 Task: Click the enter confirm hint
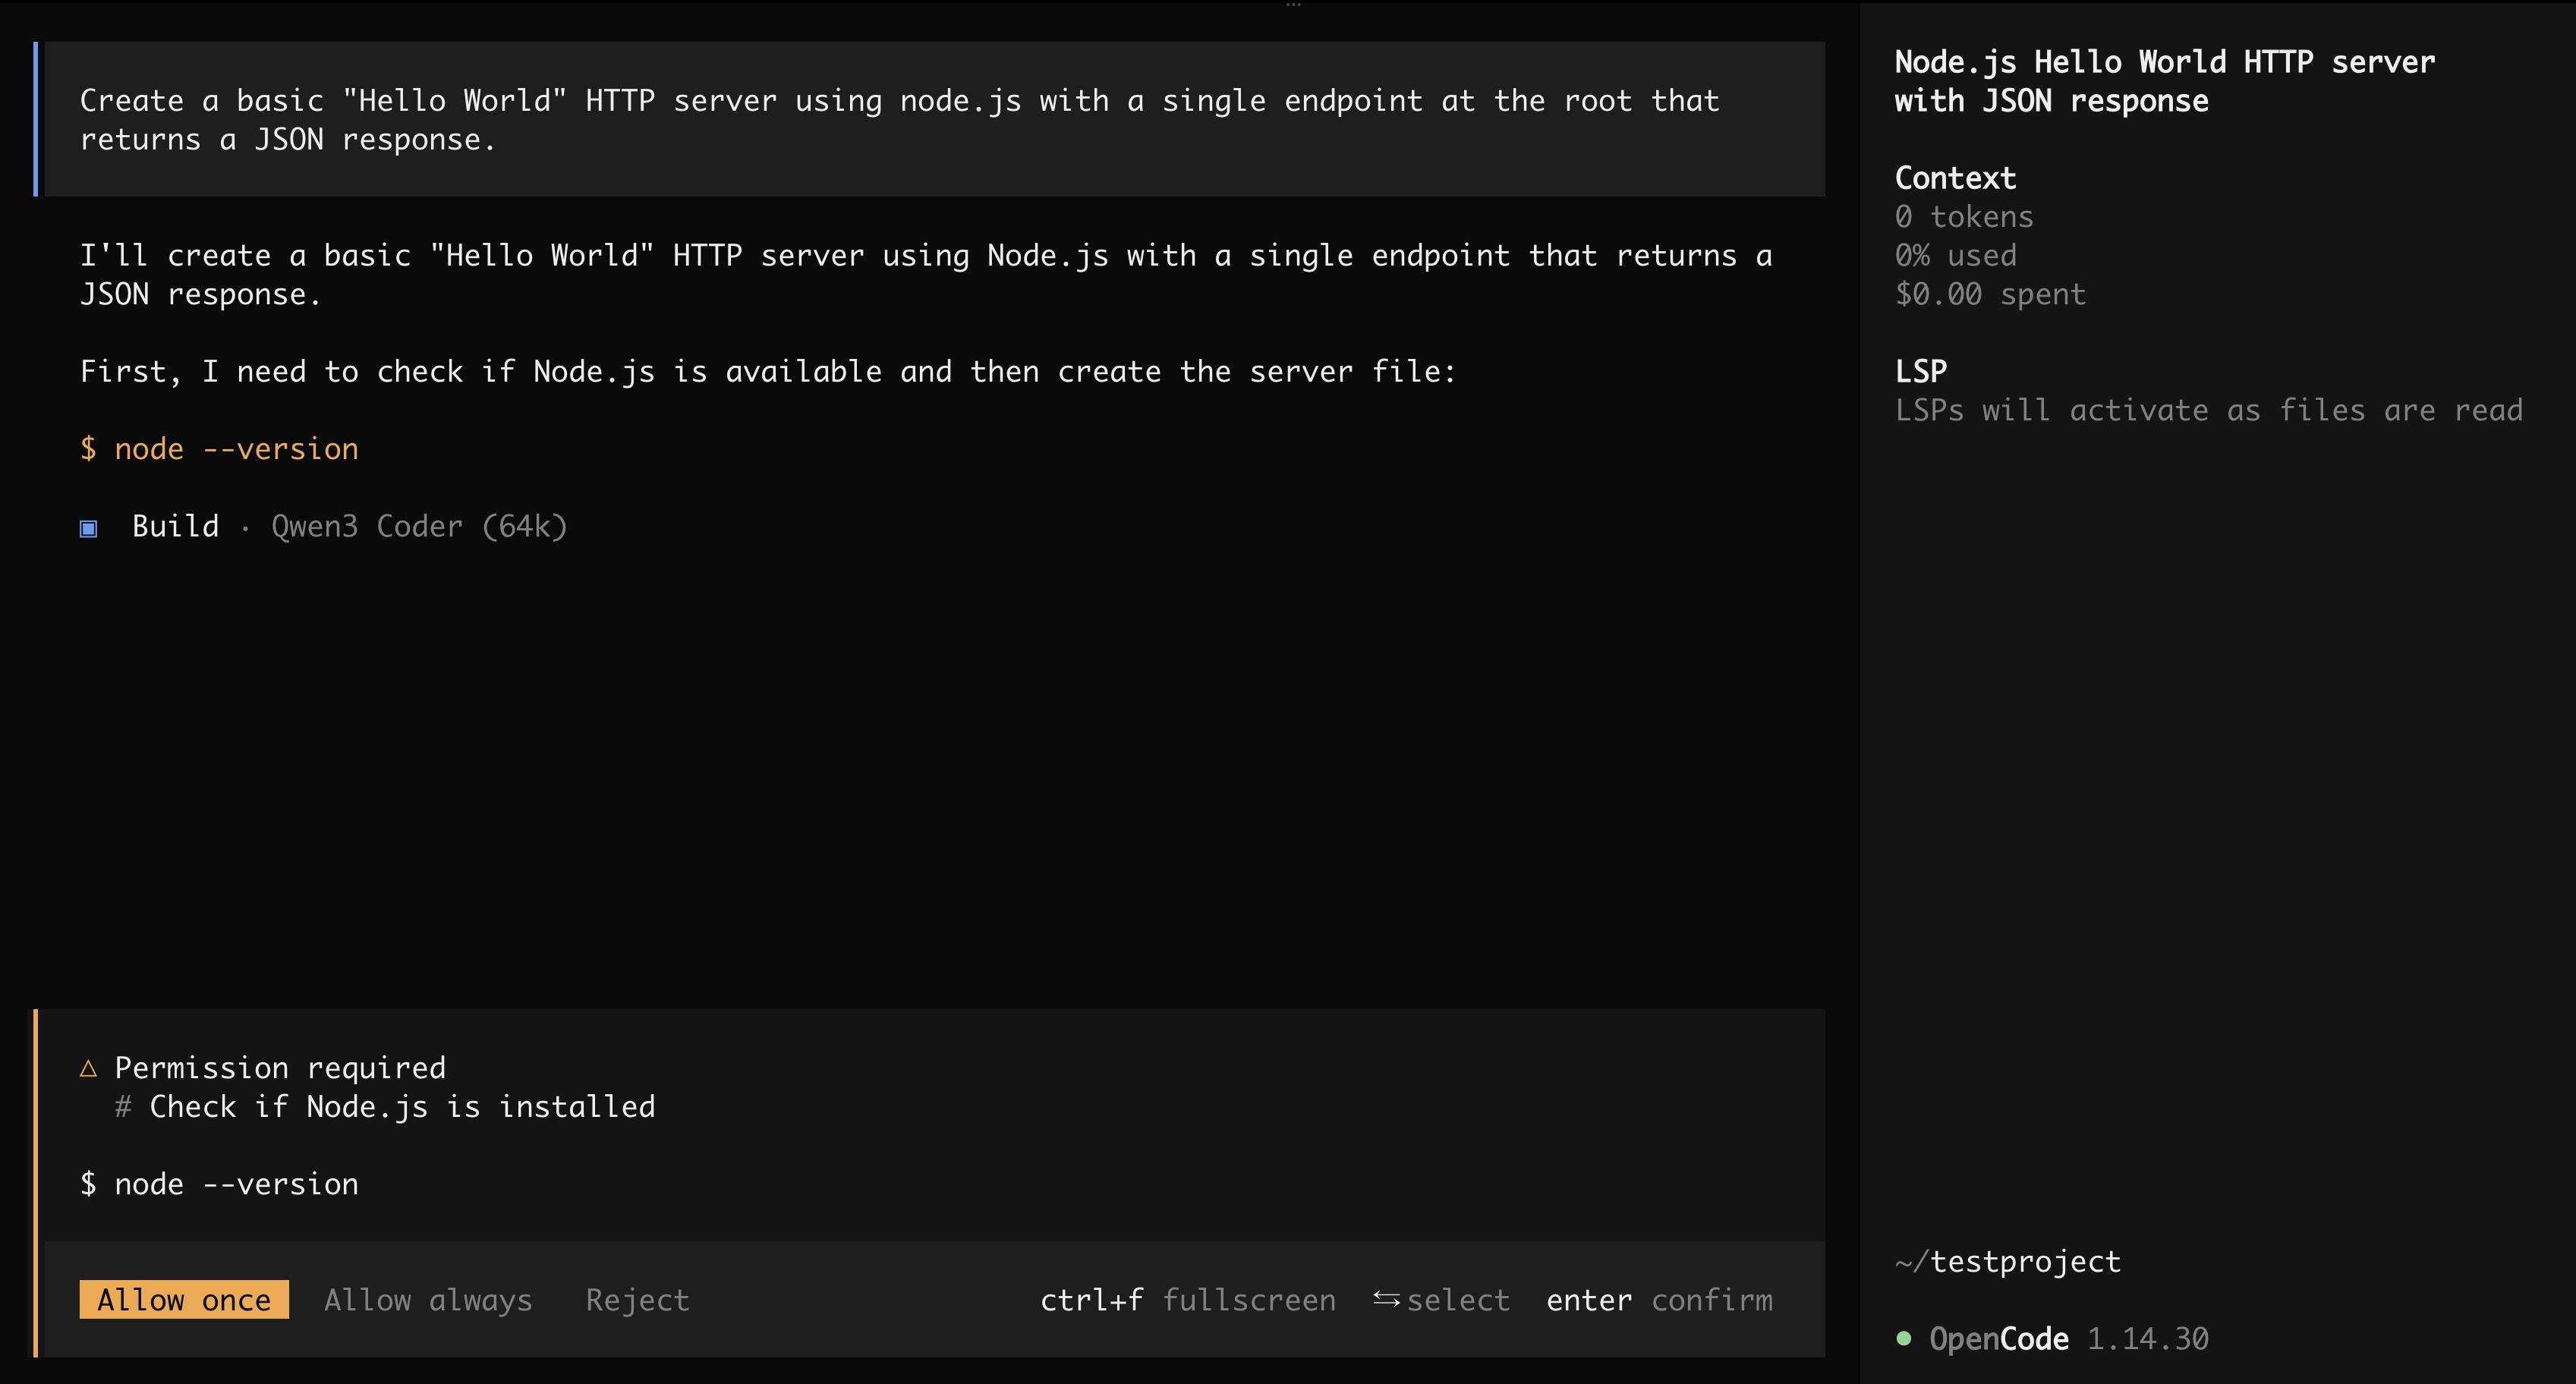tap(1659, 1299)
